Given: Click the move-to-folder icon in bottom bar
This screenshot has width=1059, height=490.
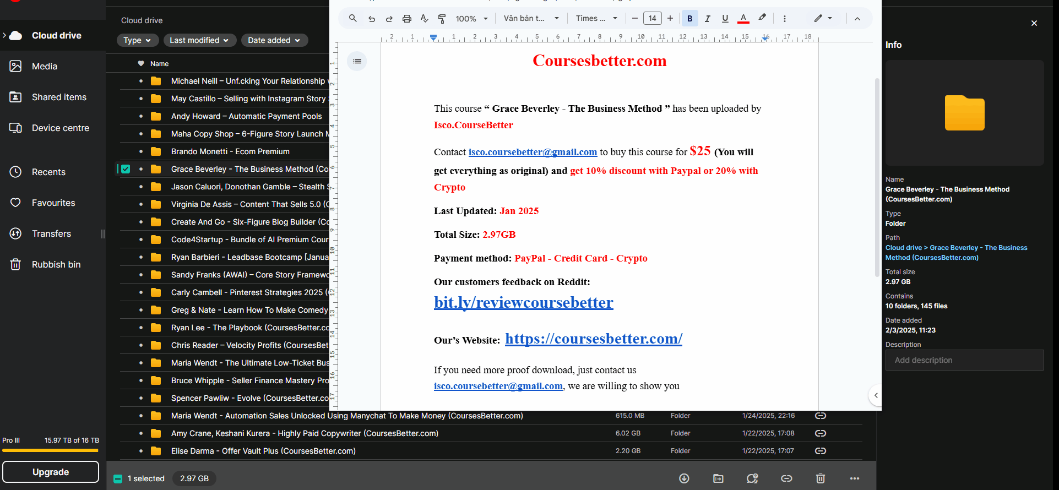Looking at the screenshot, I should (718, 478).
